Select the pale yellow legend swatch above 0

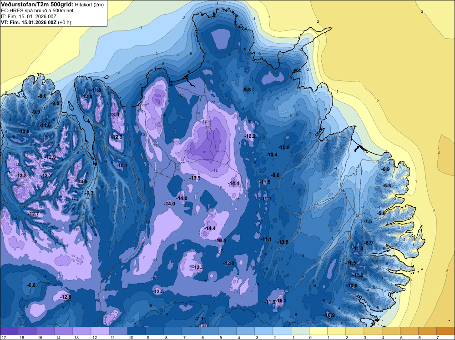(x=318, y=331)
